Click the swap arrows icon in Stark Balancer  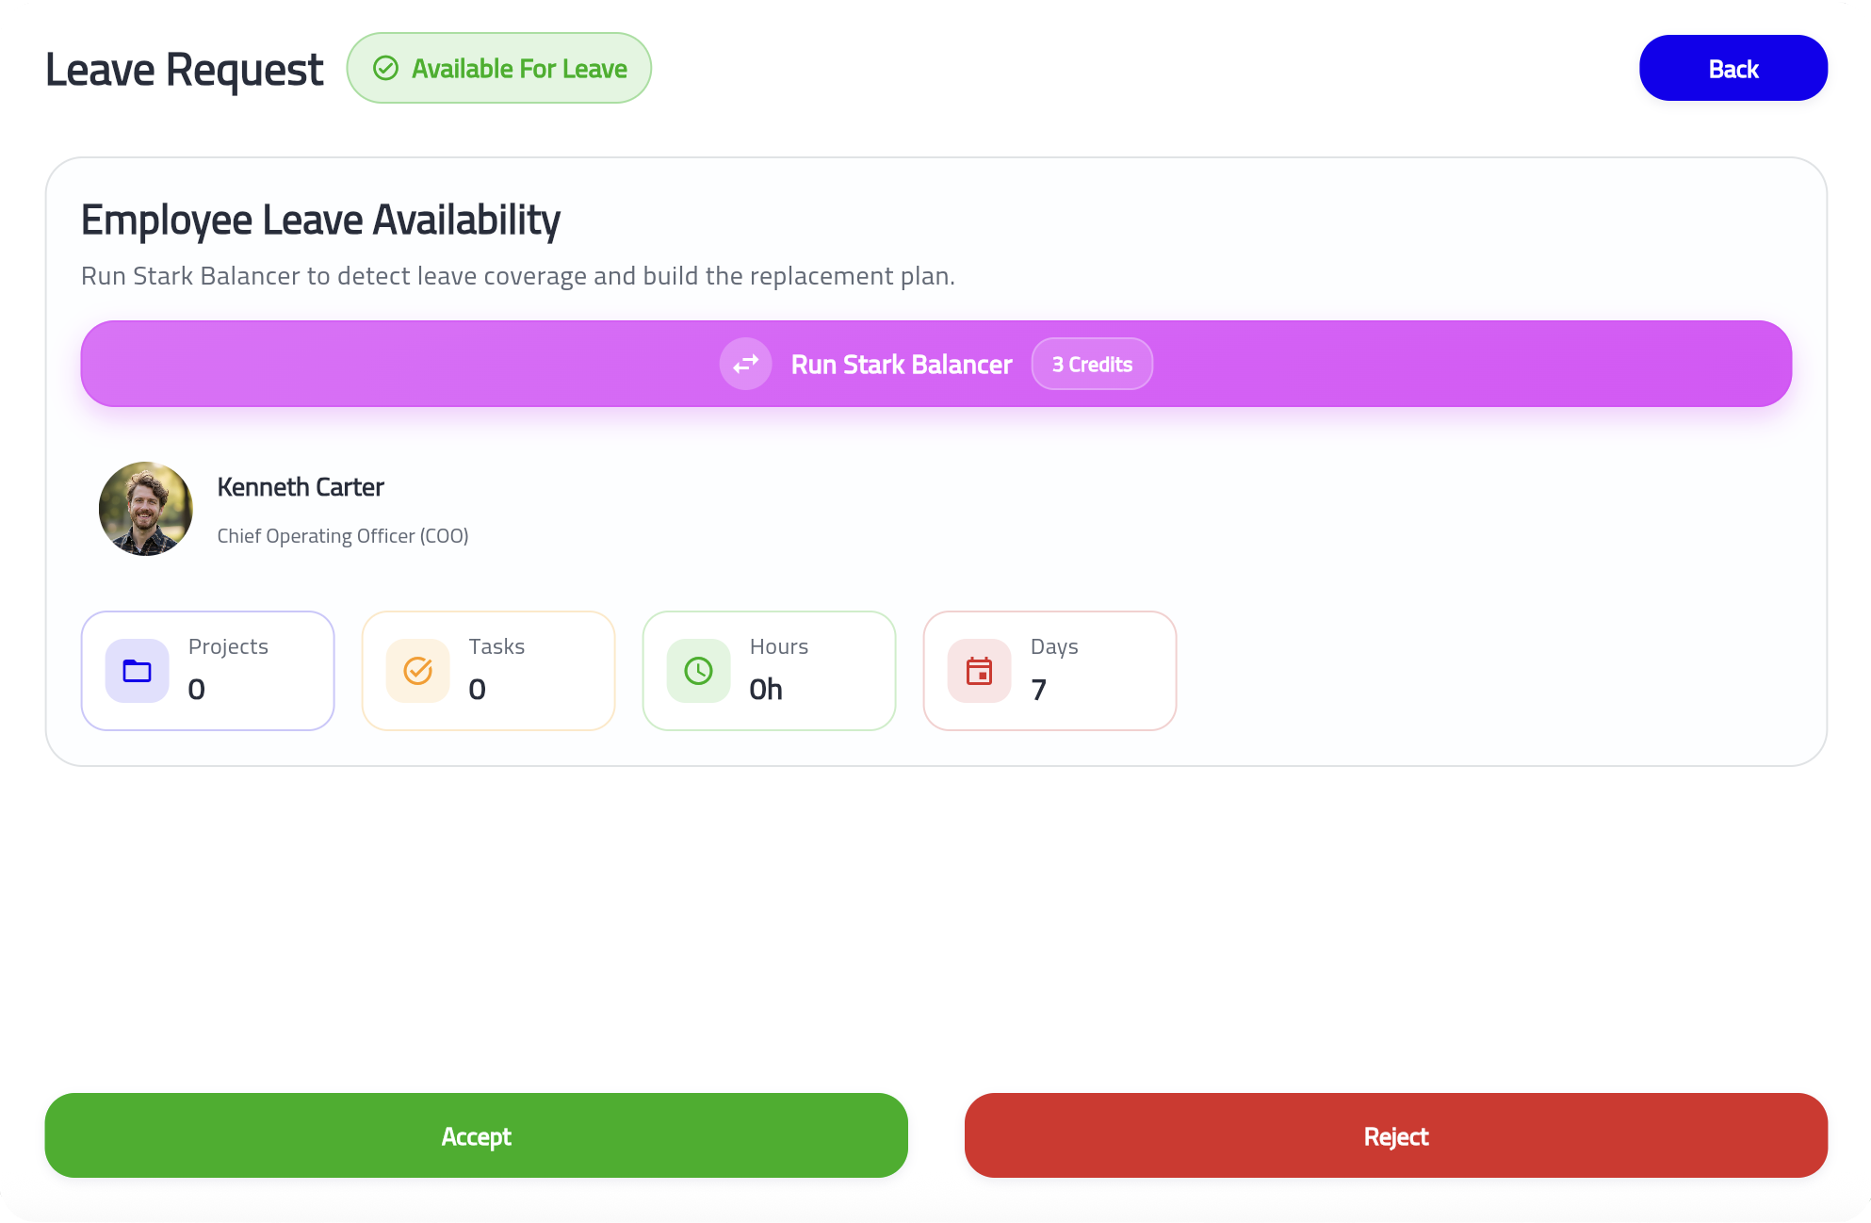click(x=745, y=364)
